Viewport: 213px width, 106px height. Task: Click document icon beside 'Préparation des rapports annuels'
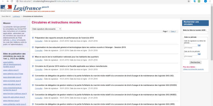[33, 38]
